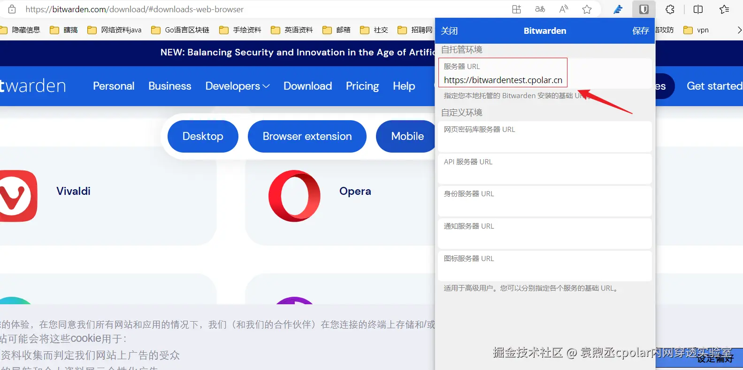Viewport: 743px width, 370px height.
Task: Click the Vivaldi download link text
Action: pos(73,191)
